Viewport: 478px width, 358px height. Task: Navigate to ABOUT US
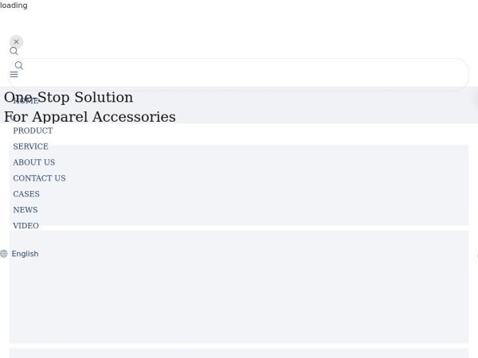click(x=33, y=162)
